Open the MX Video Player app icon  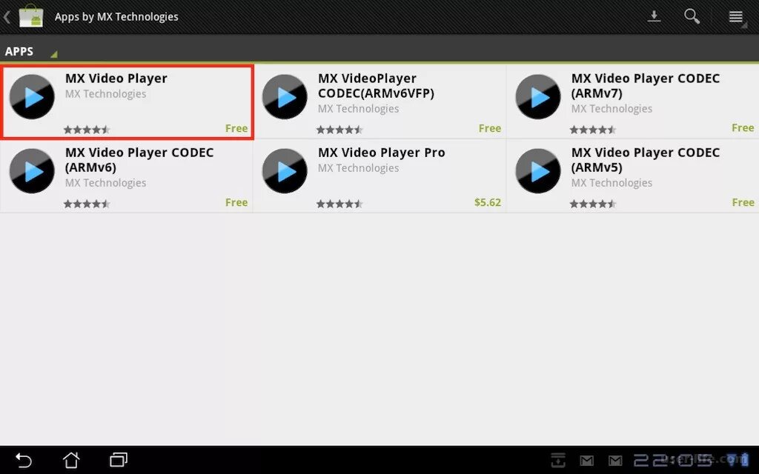click(32, 97)
